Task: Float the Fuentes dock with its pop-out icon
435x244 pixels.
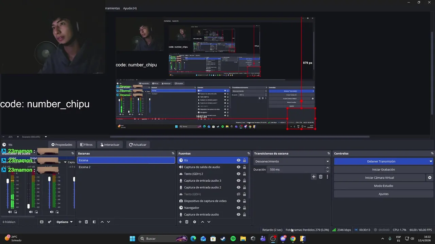Action: tap(248, 154)
